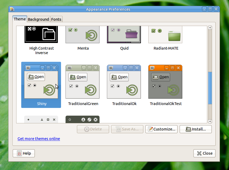Open the Get more themes online link
This screenshot has width=229, height=170.
click(x=38, y=139)
